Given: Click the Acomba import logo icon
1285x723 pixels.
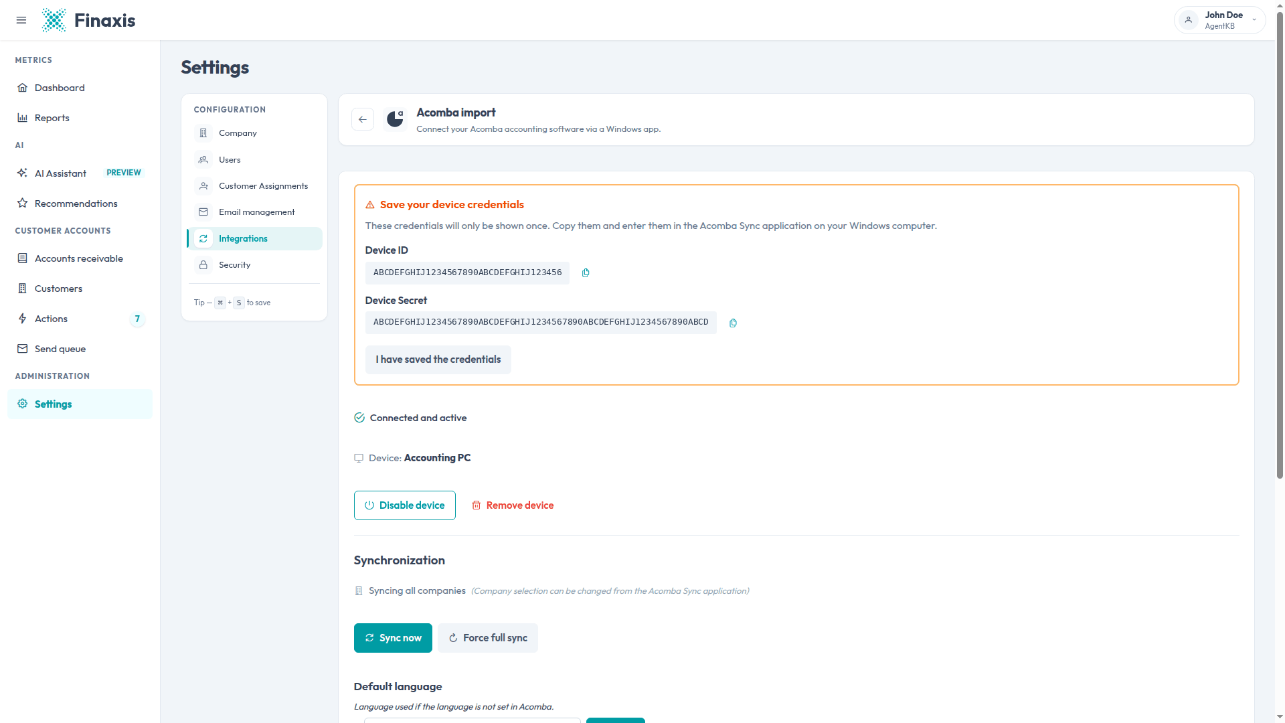Looking at the screenshot, I should coord(396,119).
